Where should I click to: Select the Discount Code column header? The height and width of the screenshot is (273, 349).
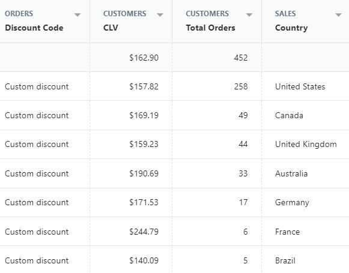click(x=34, y=28)
